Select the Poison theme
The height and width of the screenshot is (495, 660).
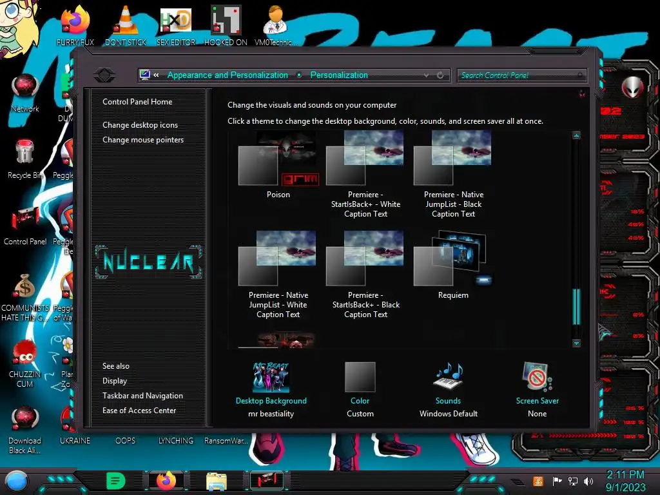278,164
